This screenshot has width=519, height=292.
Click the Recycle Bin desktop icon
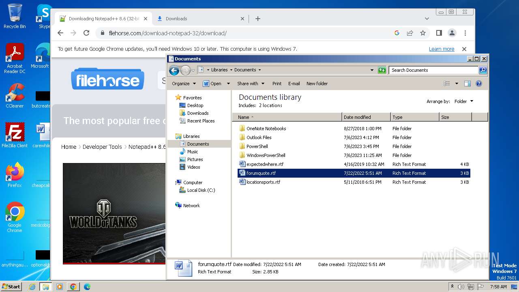15,16
